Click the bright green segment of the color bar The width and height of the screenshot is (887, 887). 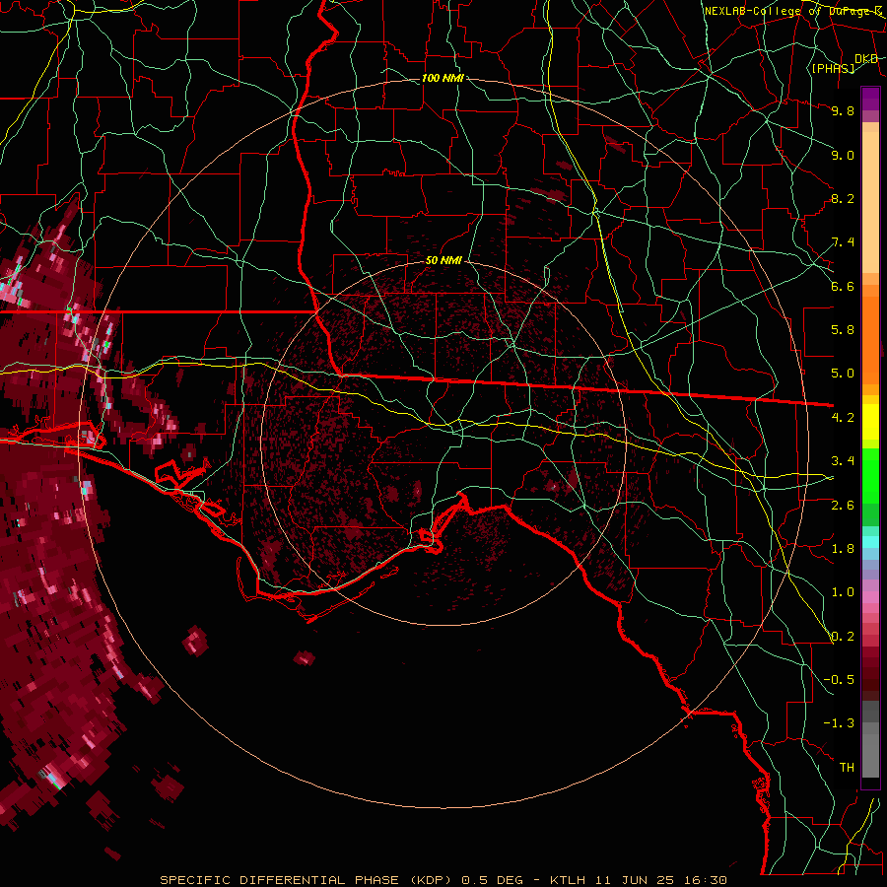coord(870,476)
